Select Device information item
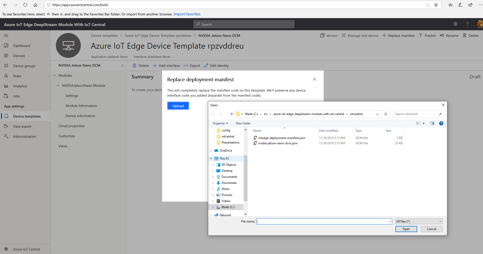Image resolution: width=483 pixels, height=254 pixels. pos(80,116)
